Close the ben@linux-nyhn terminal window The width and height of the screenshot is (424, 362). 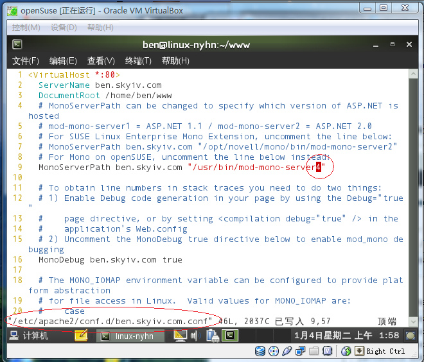click(x=409, y=44)
